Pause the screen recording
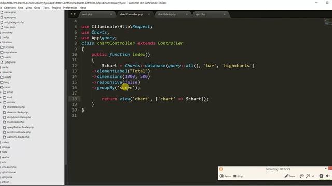332x186 pixels. tap(225, 176)
